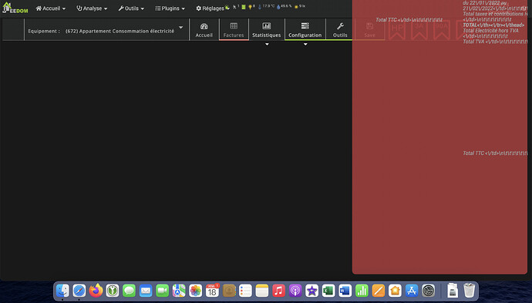Click the humidity droplet summary indicator
Screen dimensions: 532x303
[x=284, y=6]
